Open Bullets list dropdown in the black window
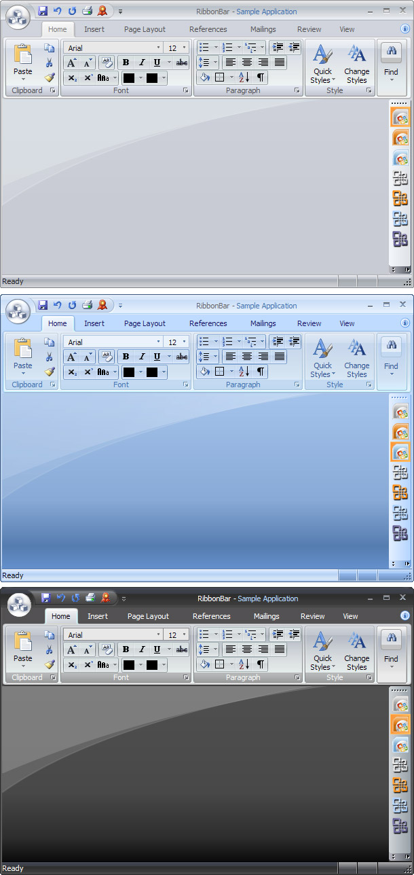This screenshot has width=414, height=875. click(x=217, y=635)
